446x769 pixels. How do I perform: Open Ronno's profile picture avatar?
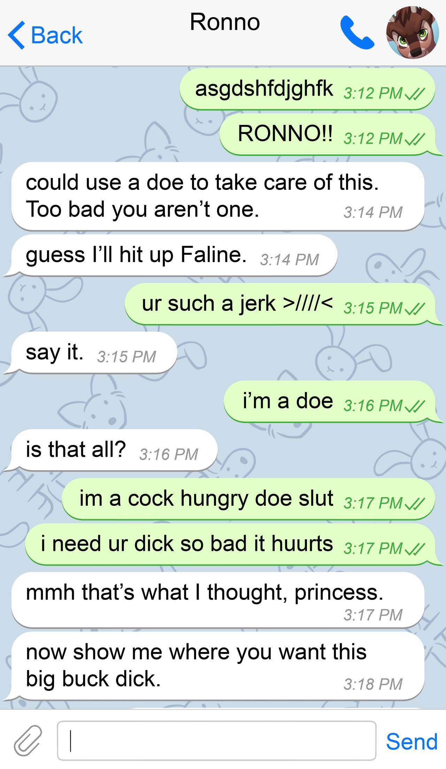click(413, 32)
